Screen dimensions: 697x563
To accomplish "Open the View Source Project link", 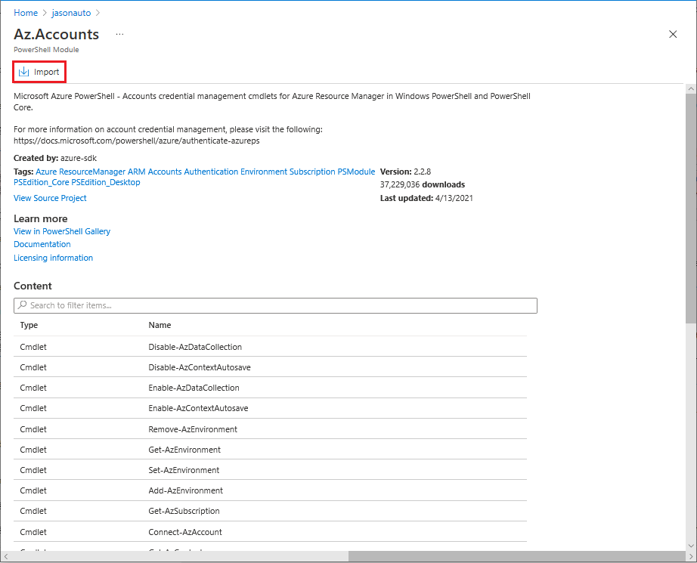I will pos(50,197).
